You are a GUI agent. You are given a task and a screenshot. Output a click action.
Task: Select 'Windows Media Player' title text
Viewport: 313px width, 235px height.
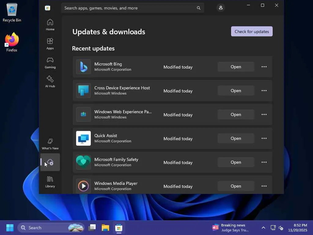(116, 183)
